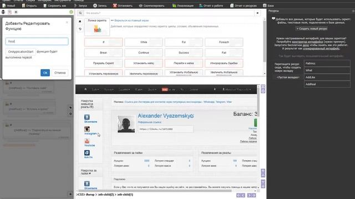
Task: Add a Continue action
Action: click(144, 53)
